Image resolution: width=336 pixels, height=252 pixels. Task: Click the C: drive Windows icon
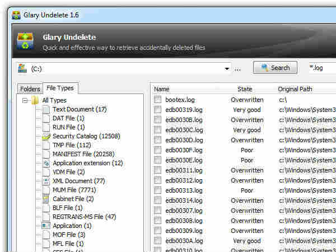point(22,68)
